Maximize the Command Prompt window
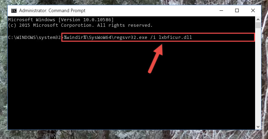The height and width of the screenshot is (139, 268). (x=237, y=10)
